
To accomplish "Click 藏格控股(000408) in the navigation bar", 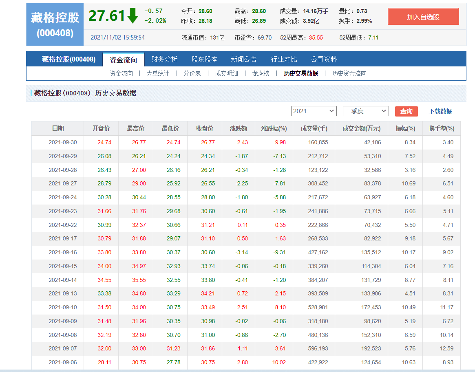I will pyautogui.click(x=68, y=59).
